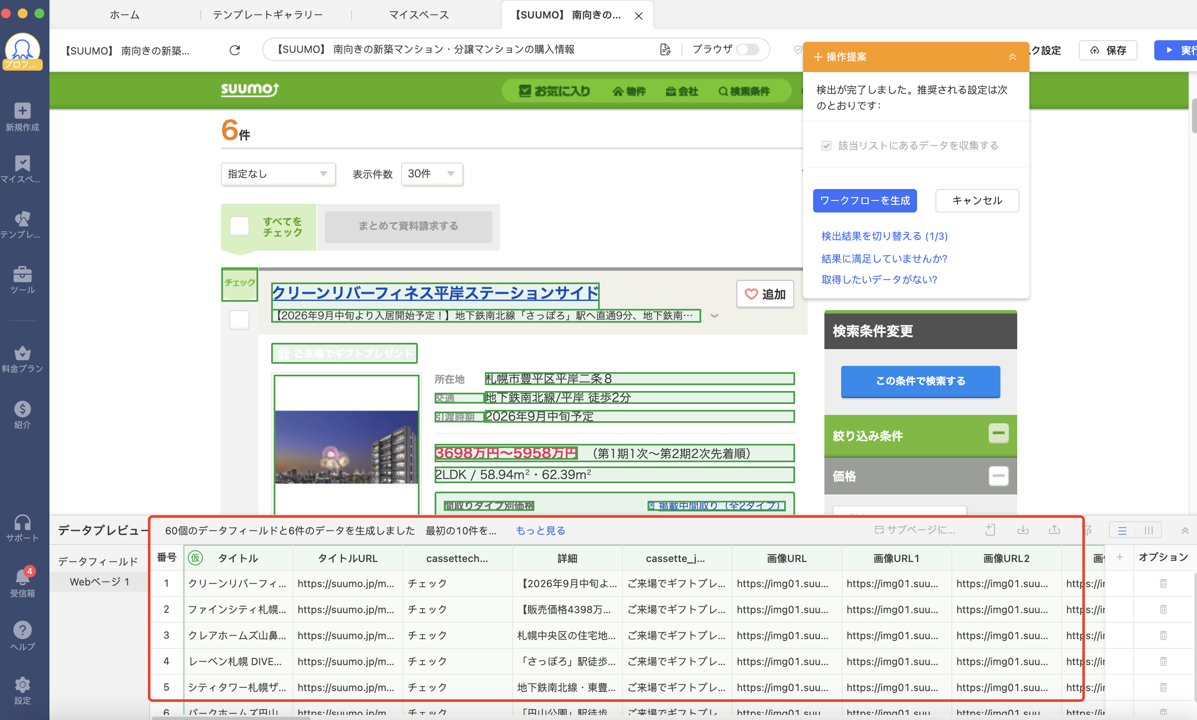Click the import data icon in preview toolbar
Image resolution: width=1197 pixels, height=720 pixels.
[990, 530]
